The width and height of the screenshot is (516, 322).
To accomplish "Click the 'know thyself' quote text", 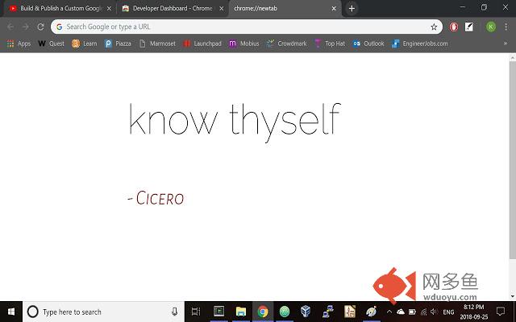I will point(235,122).
